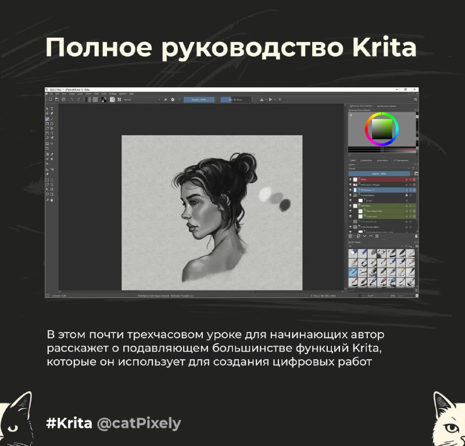Toggle visibility of the Undercolor layer
The image size is (465, 446).
point(350,217)
